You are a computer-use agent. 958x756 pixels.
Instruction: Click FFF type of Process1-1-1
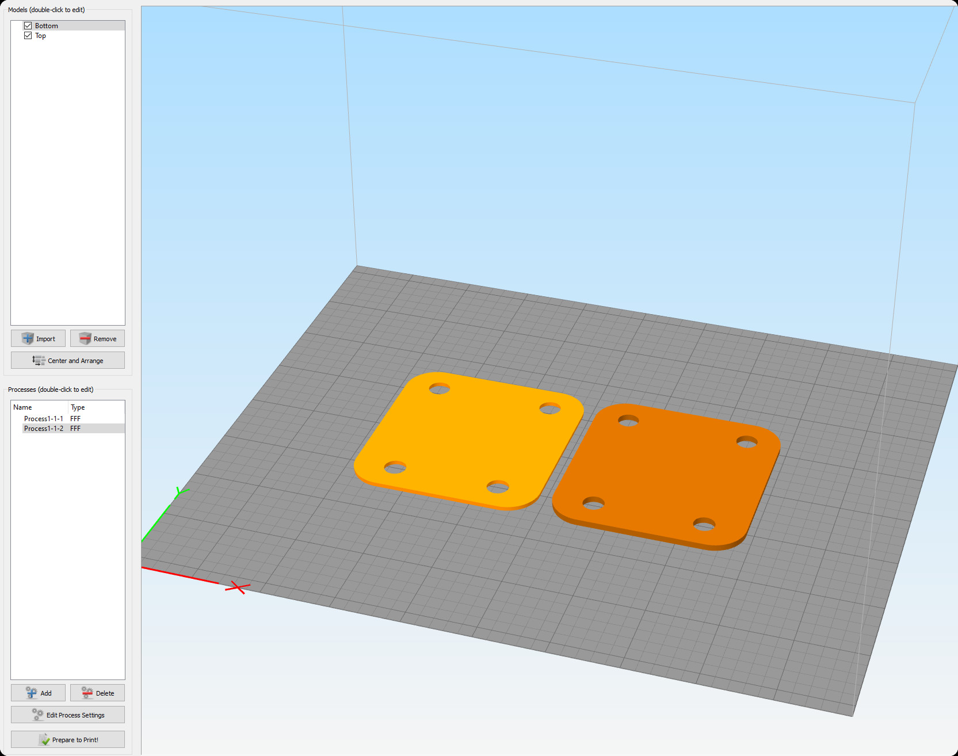(75, 419)
